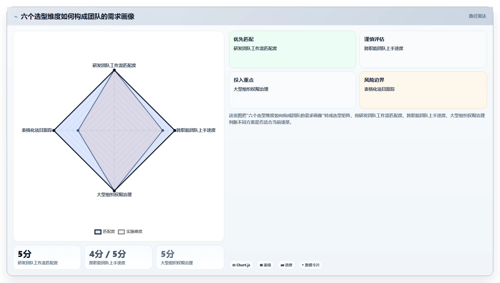Open the 风险边界 card

point(423,90)
